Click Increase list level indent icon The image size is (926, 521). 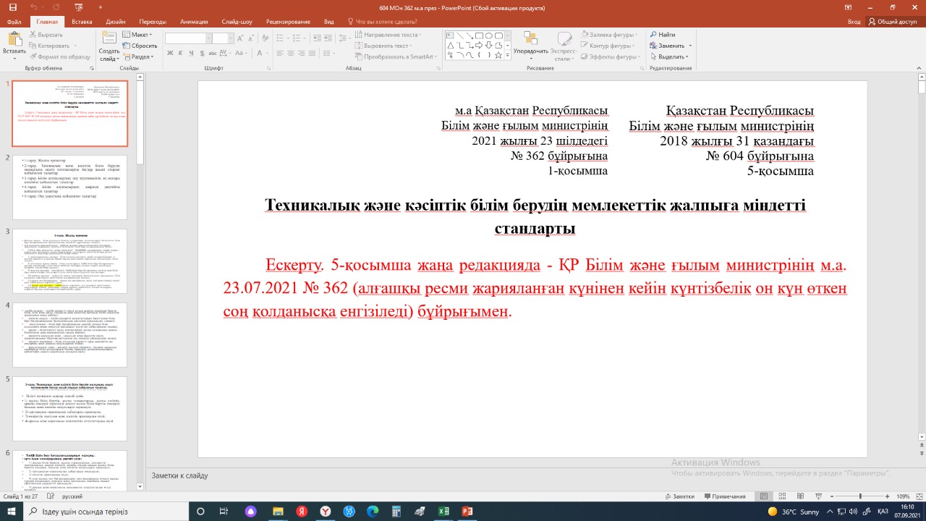click(328, 38)
